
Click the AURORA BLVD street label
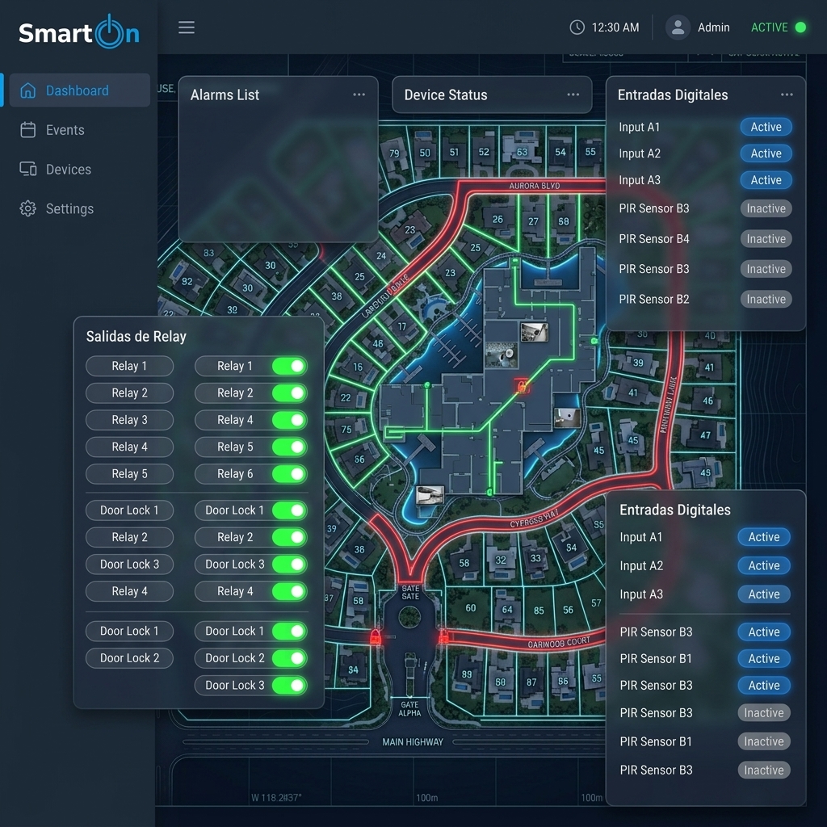[x=535, y=186]
